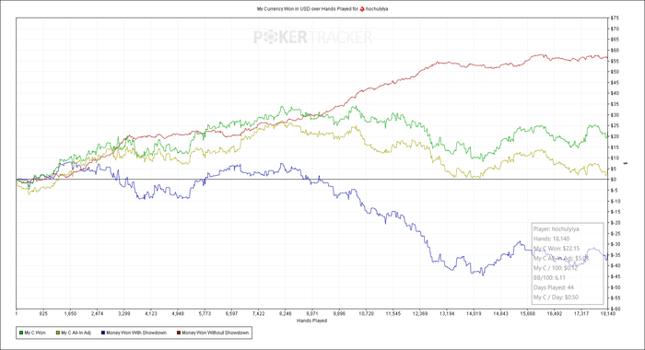Click the 8,246 tick on the hands axis
The image size is (645, 350).
point(286,314)
